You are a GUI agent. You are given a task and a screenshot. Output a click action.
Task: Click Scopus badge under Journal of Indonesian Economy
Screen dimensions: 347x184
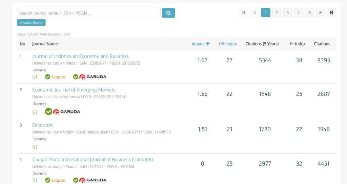click(x=55, y=77)
